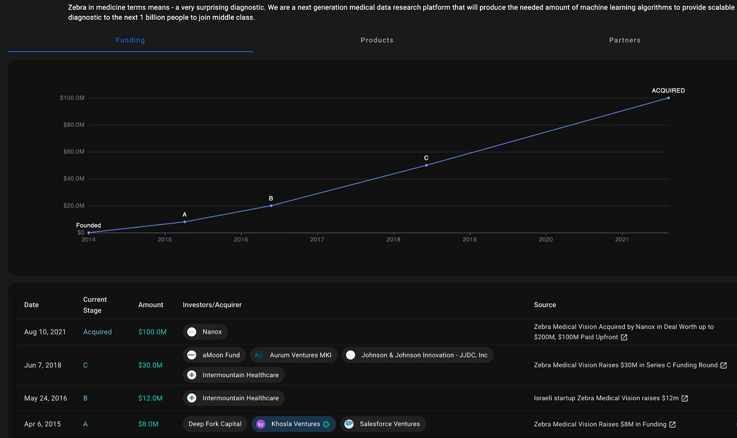
Task: Click the Nanox logo icon
Action: point(192,332)
